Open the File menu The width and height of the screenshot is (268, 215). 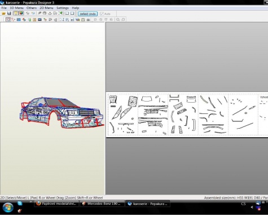[x=4, y=8]
